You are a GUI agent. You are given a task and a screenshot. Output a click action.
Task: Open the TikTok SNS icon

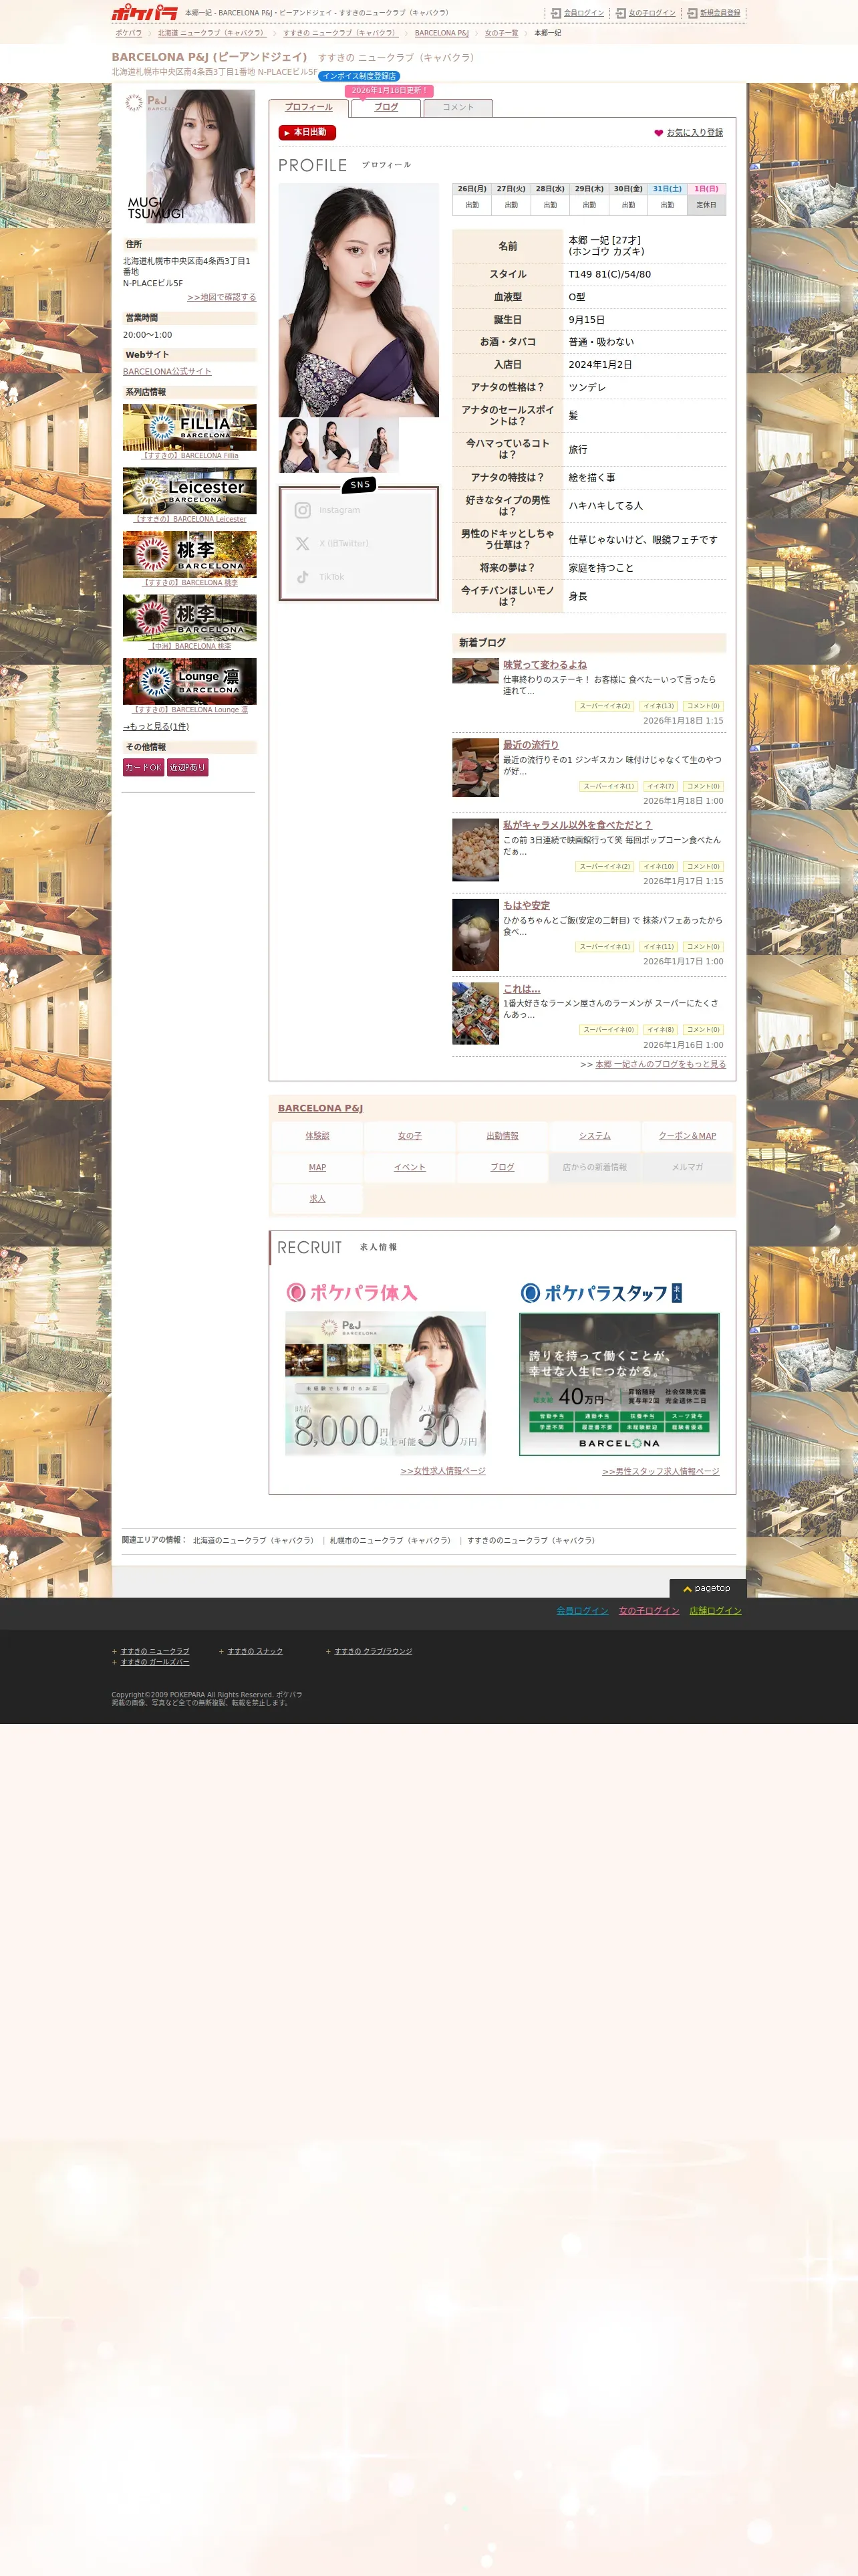(x=301, y=577)
